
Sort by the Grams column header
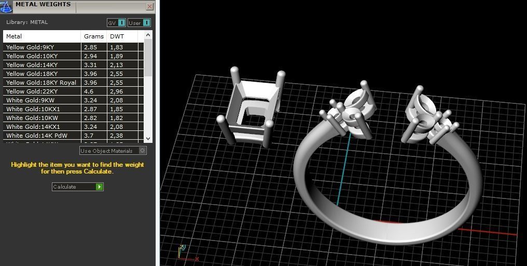tap(94, 36)
